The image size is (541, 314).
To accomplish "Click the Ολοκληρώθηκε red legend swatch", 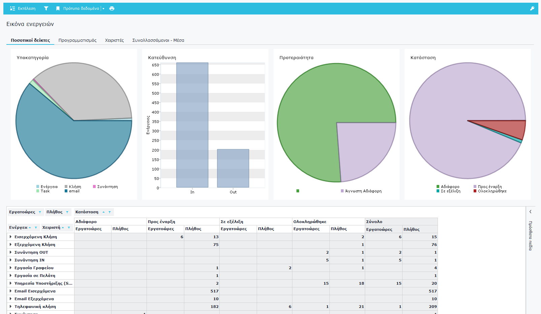I will pyautogui.click(x=475, y=191).
